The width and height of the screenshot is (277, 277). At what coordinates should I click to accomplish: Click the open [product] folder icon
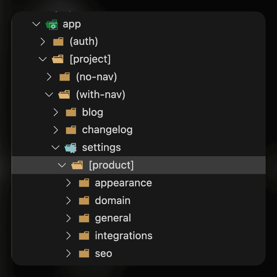[x=77, y=165]
